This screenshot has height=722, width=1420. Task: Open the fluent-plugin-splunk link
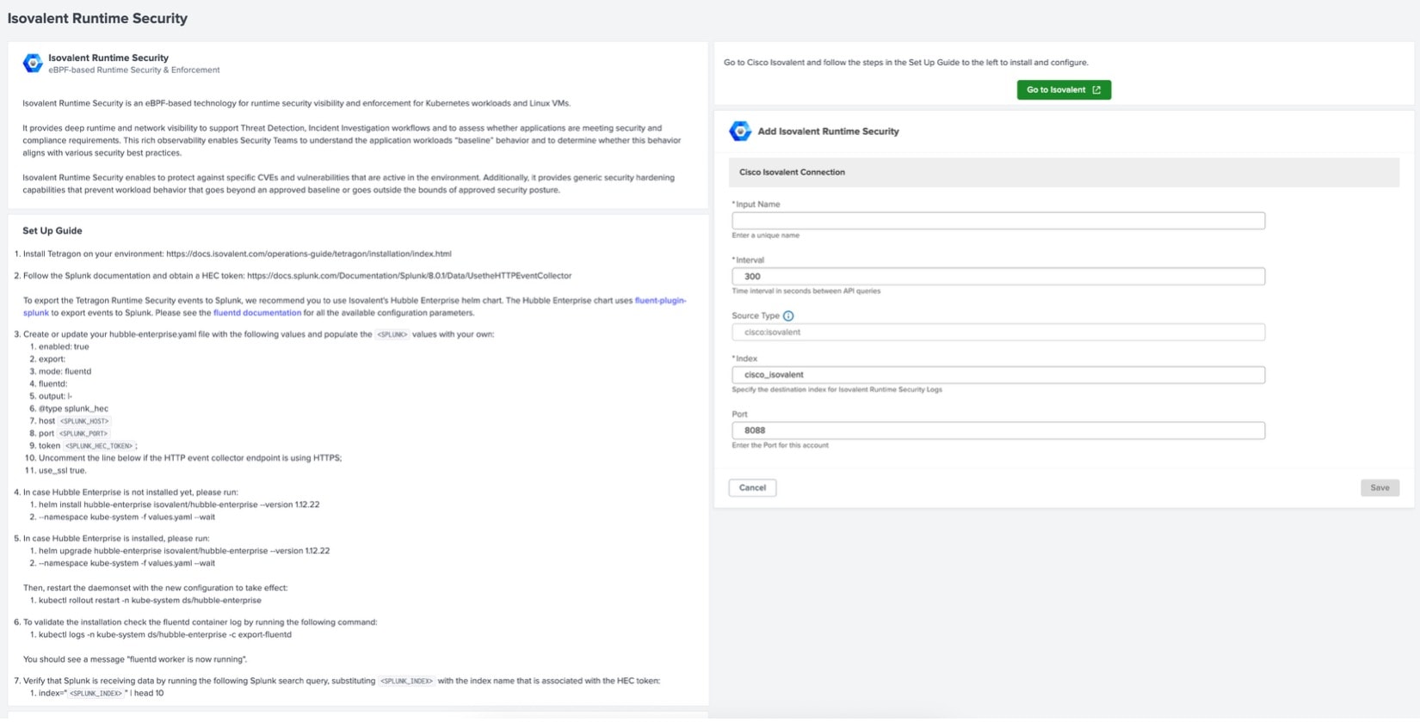point(660,300)
